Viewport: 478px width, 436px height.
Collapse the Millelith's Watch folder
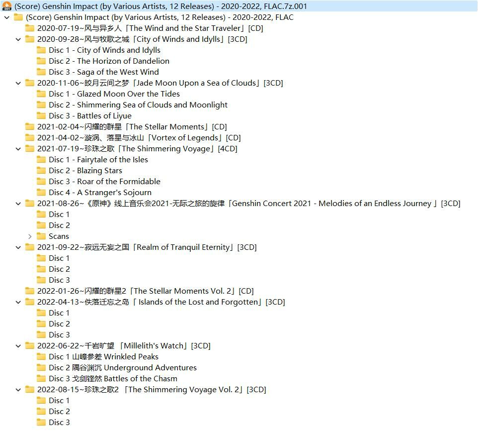18,346
